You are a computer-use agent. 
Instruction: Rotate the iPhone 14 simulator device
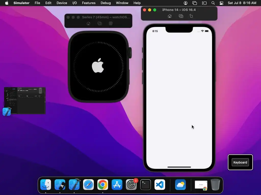click(191, 16)
